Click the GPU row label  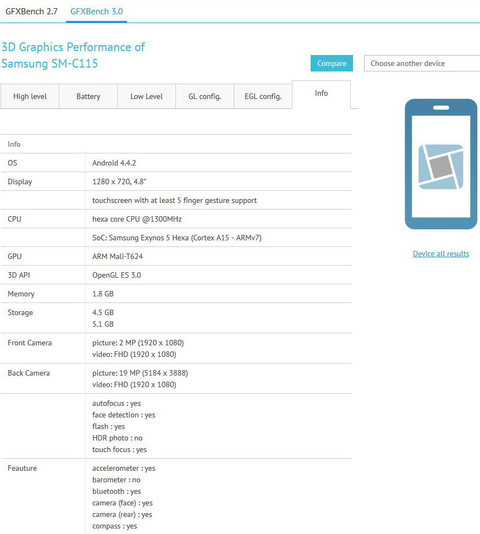click(14, 256)
